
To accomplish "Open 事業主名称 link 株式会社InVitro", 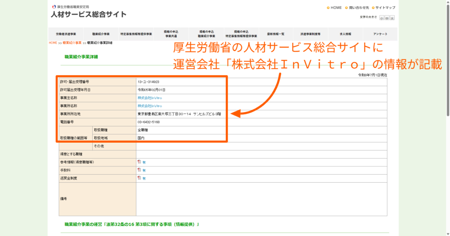I will (x=149, y=98).
